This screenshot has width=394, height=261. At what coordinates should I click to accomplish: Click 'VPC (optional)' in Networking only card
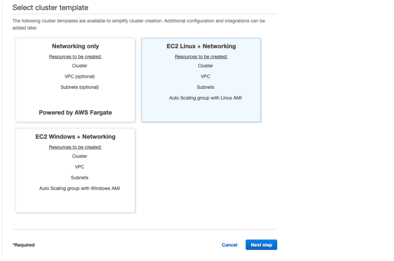click(x=79, y=76)
